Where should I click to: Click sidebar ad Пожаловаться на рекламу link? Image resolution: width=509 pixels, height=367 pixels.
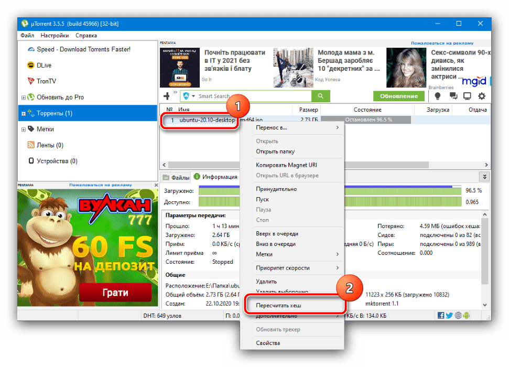click(101, 185)
